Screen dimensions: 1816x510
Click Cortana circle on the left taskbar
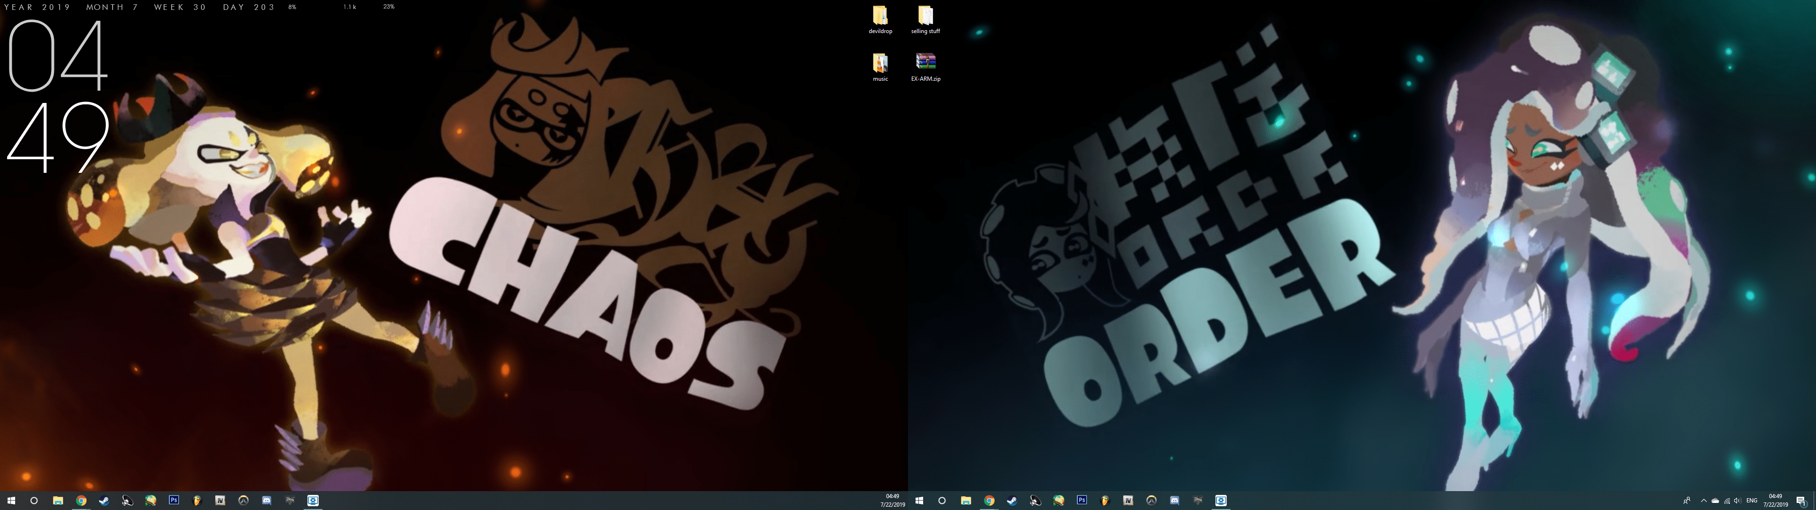pyautogui.click(x=34, y=501)
